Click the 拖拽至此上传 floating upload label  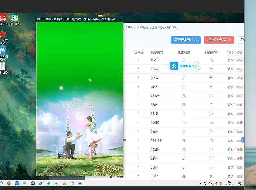(189, 66)
